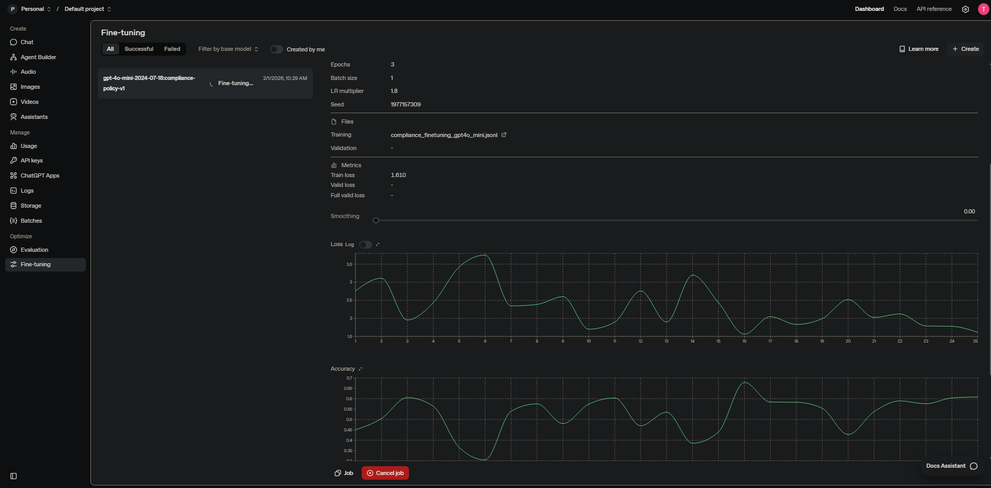The image size is (991, 488).
Task: Click the Smoothing slider handle
Action: pyautogui.click(x=376, y=221)
